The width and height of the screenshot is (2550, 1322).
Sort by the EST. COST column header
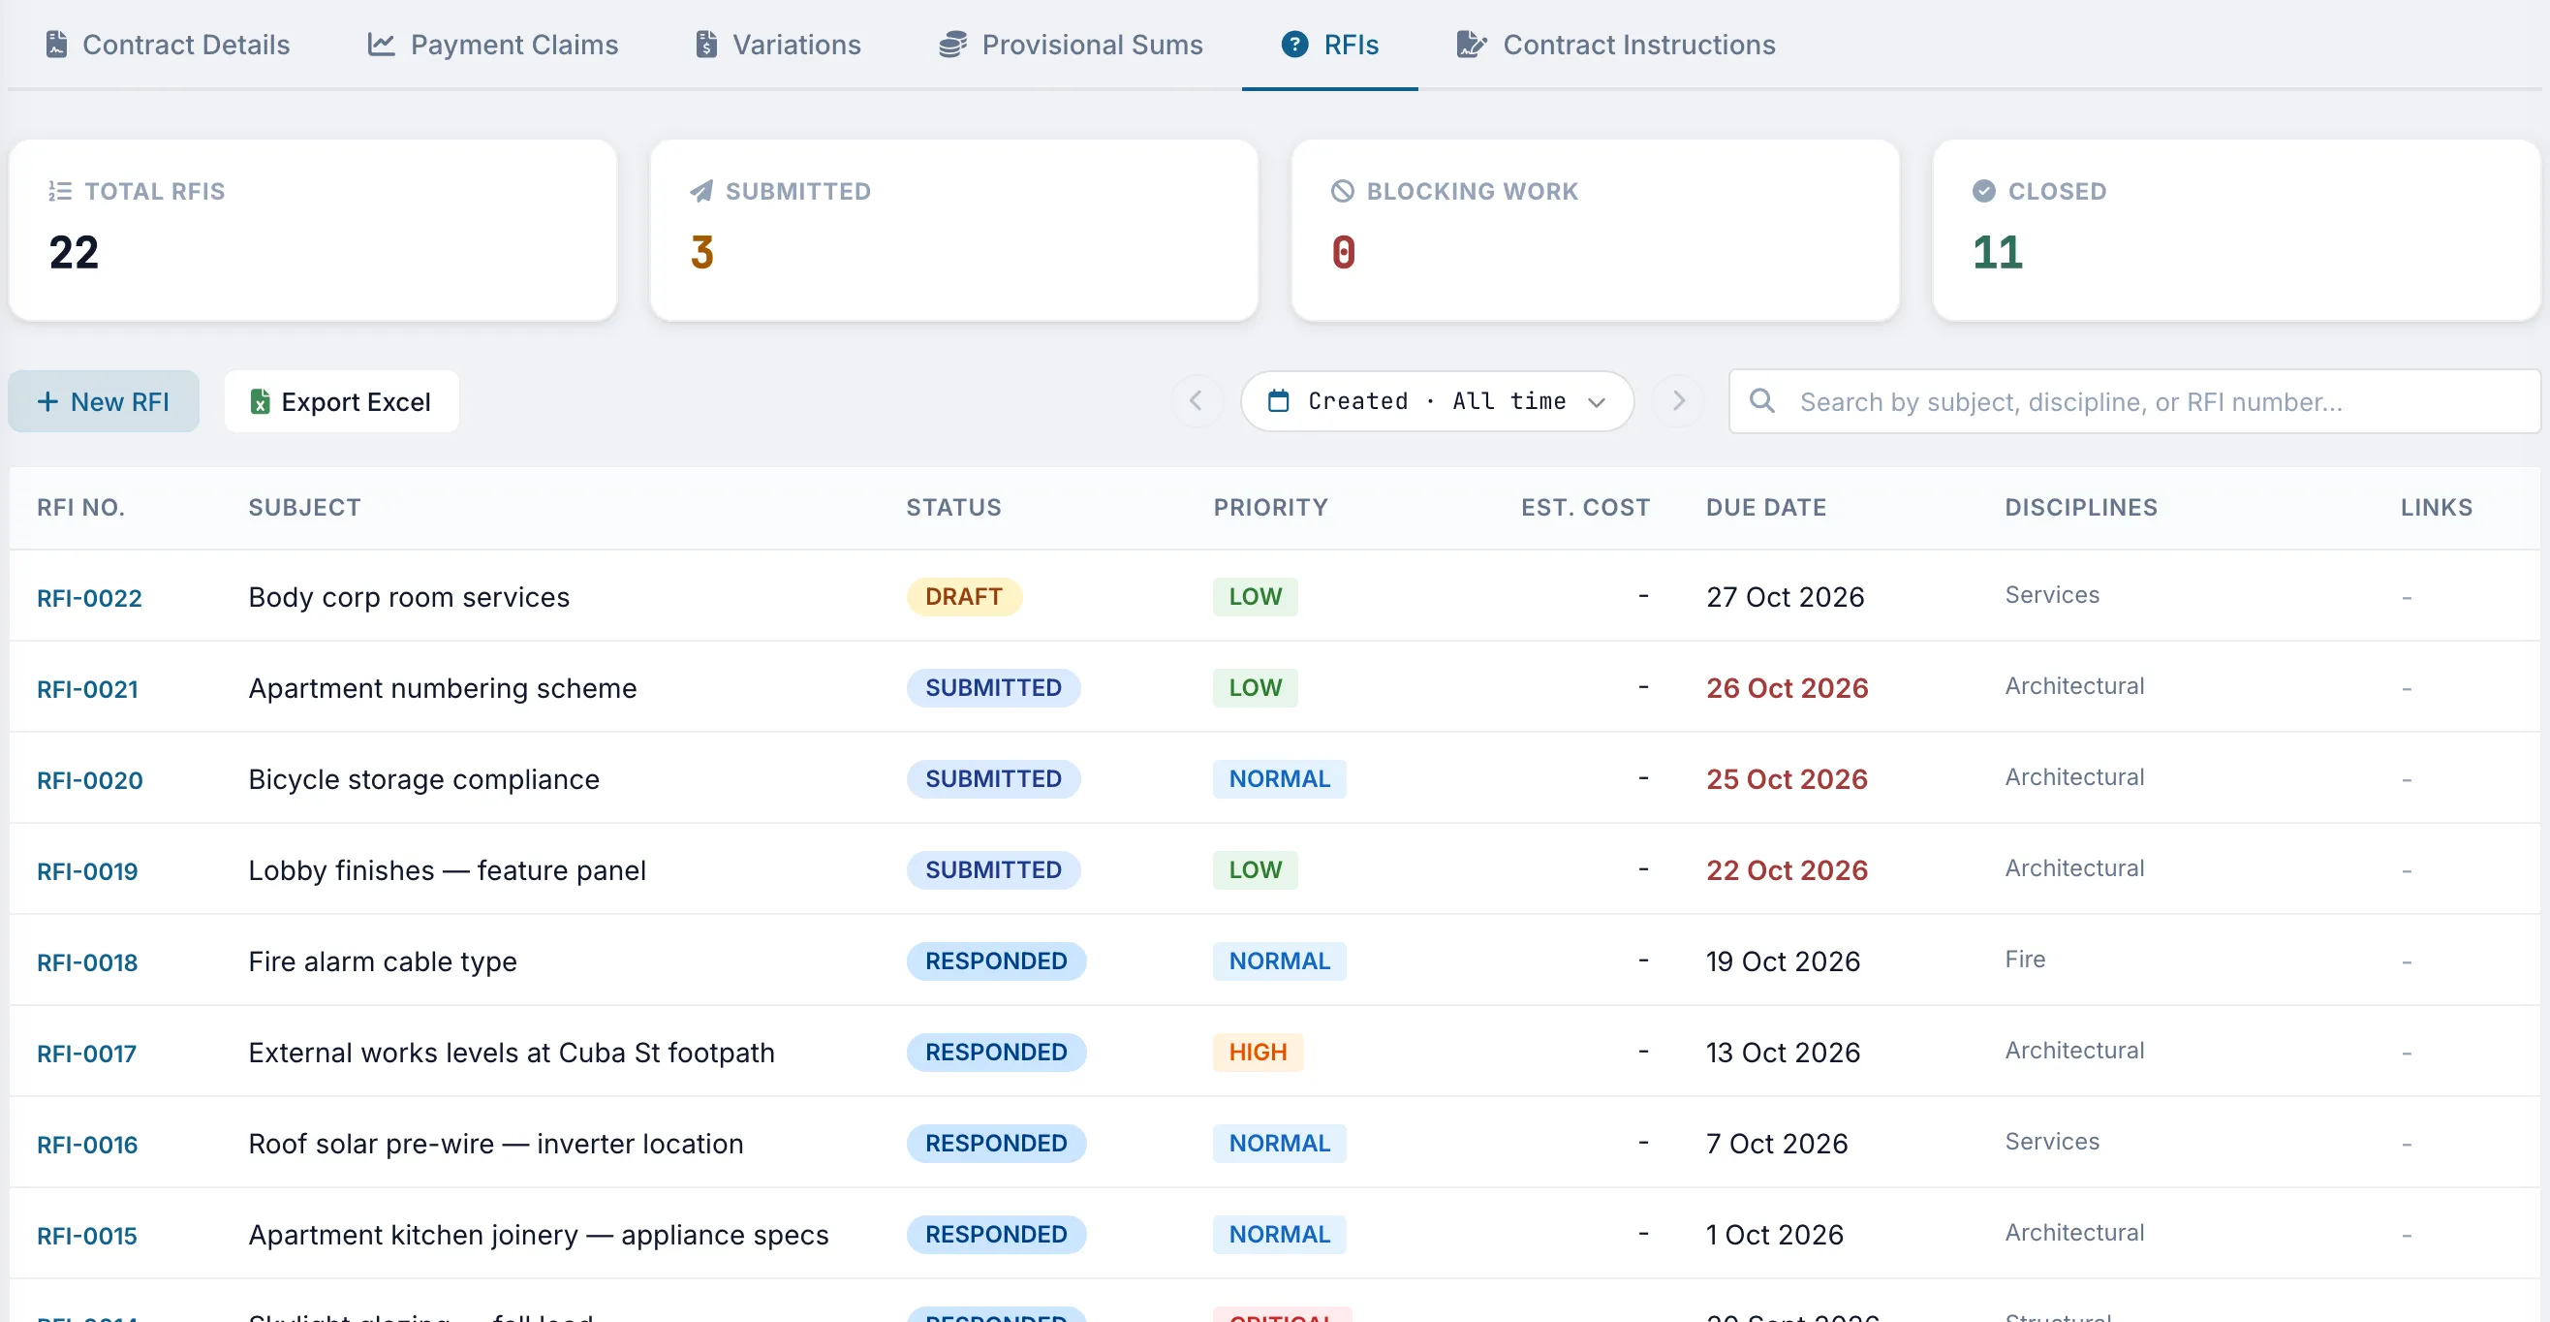pyautogui.click(x=1585, y=507)
